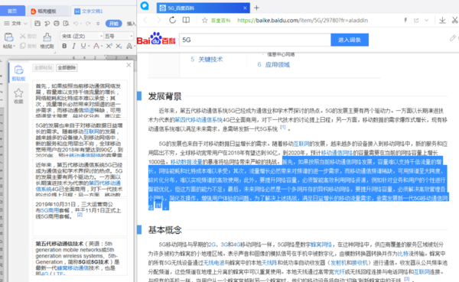This screenshot has height=282, width=459.
Task: Click clipboard item starting with 2019年10月31日
Action: pyautogui.click(x=80, y=217)
